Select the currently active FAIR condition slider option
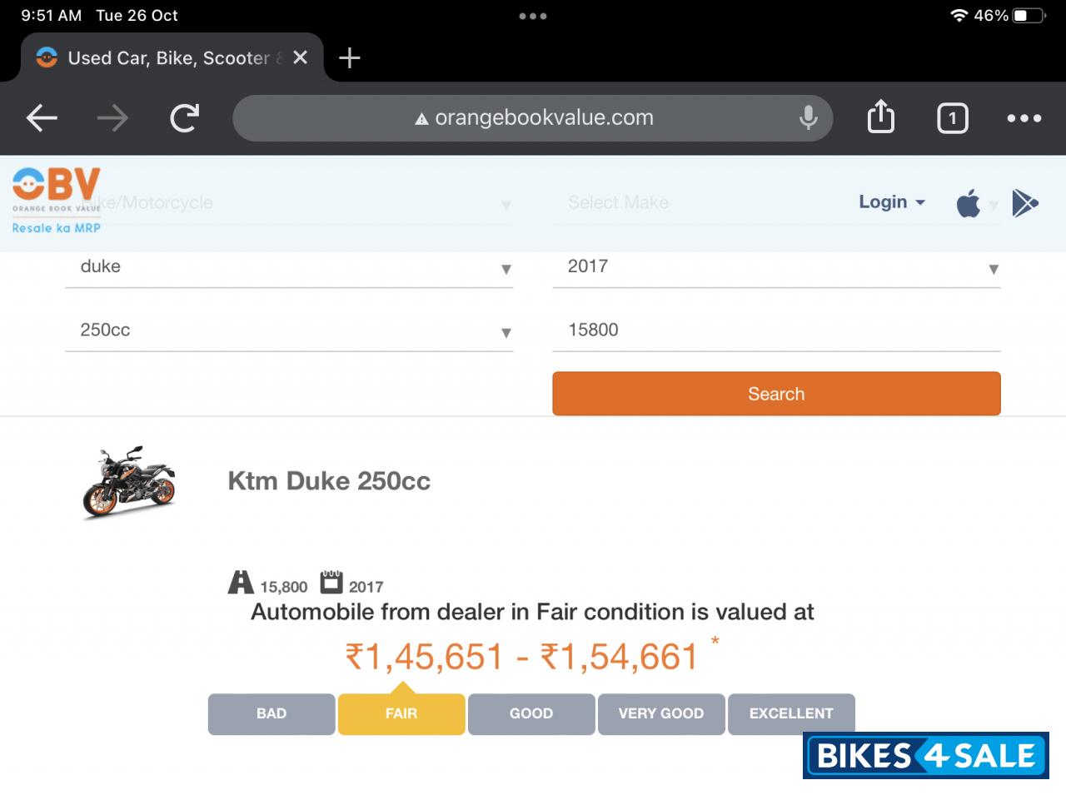 point(401,713)
